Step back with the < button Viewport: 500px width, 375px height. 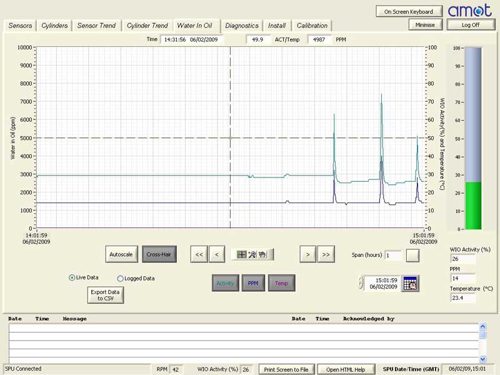coord(217,254)
